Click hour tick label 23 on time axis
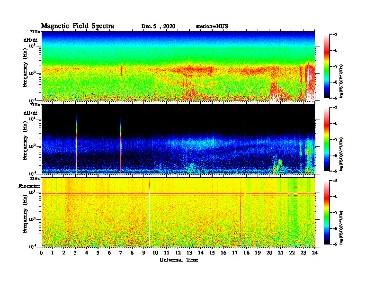The height and width of the screenshot is (290, 375). click(304, 253)
